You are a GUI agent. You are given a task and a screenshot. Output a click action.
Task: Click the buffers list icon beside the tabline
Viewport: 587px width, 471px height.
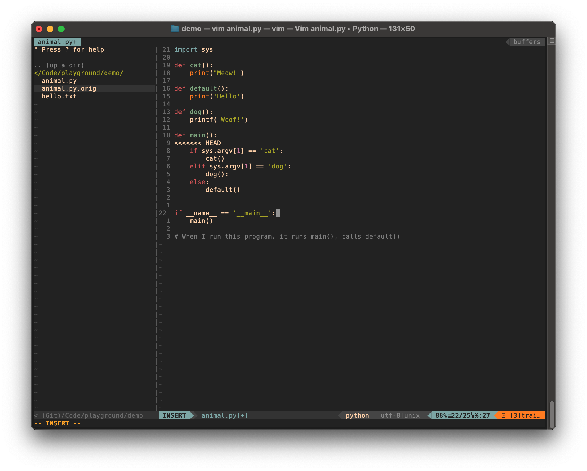552,41
